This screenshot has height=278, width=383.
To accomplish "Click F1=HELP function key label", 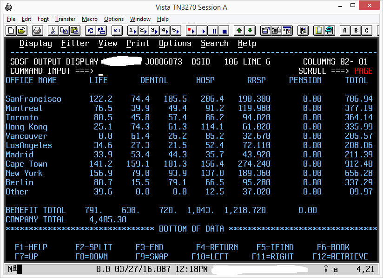I will coord(31,247).
